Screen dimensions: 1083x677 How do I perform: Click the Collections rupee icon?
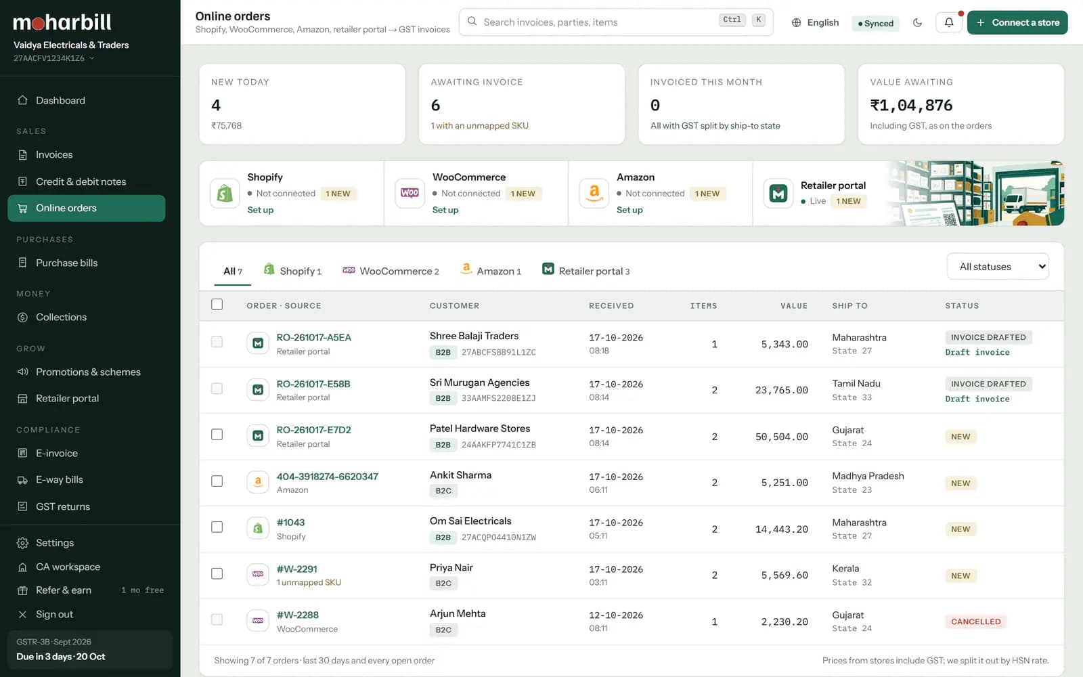[22, 317]
